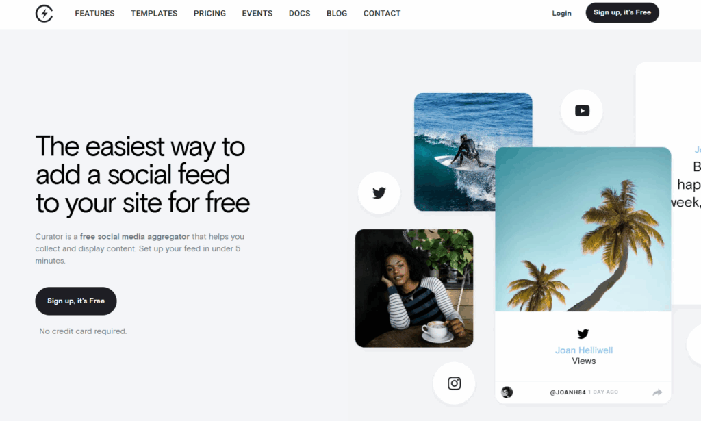Click the Joan Helliwell name link
This screenshot has width=701, height=421.
point(584,350)
